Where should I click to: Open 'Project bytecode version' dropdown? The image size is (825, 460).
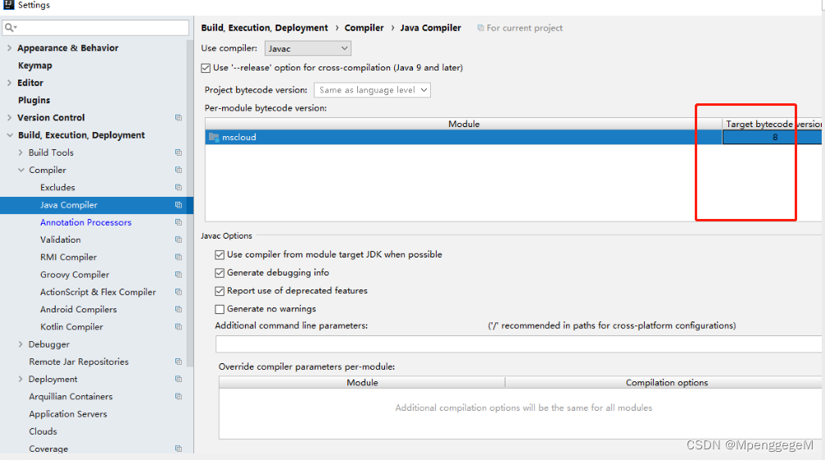tap(372, 90)
